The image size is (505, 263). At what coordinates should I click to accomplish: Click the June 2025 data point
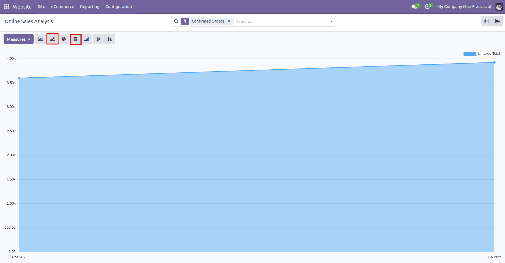[19, 78]
